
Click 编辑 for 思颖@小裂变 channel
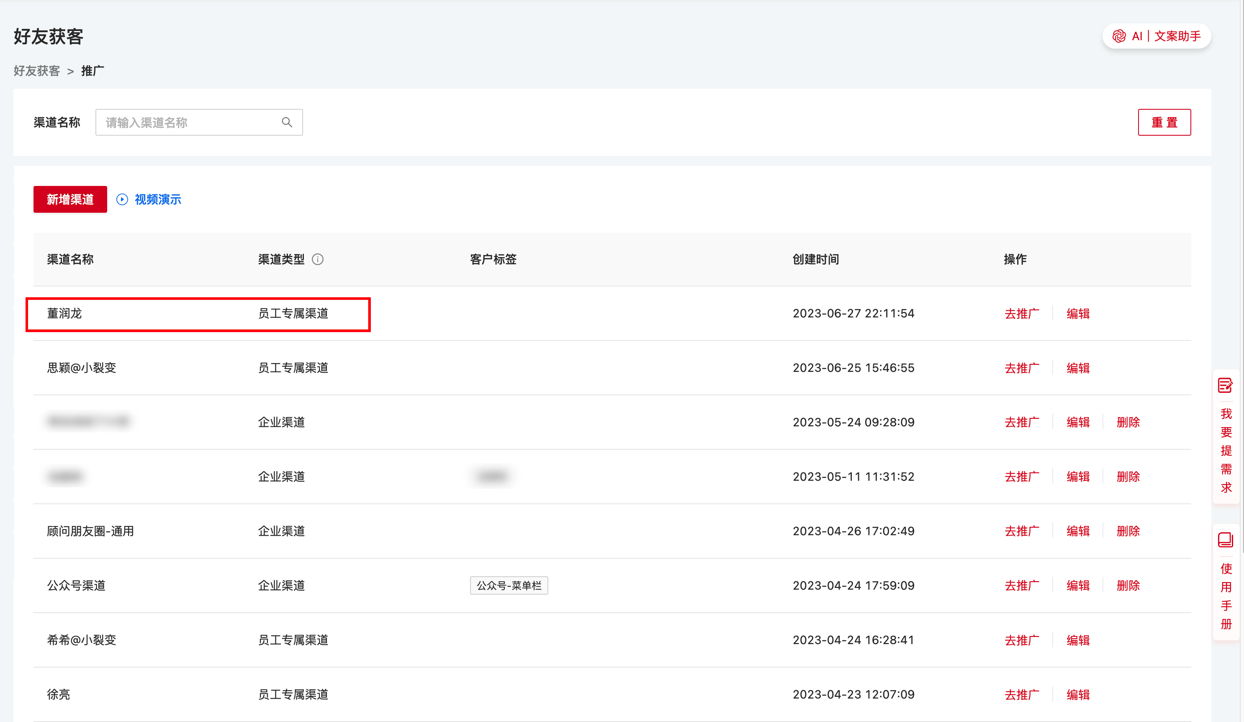[x=1078, y=368]
